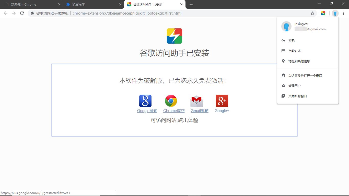Image resolution: width=349 pixels, height=196 pixels.
Task: Click the profile avatar button in toolbar
Action: pyautogui.click(x=335, y=13)
